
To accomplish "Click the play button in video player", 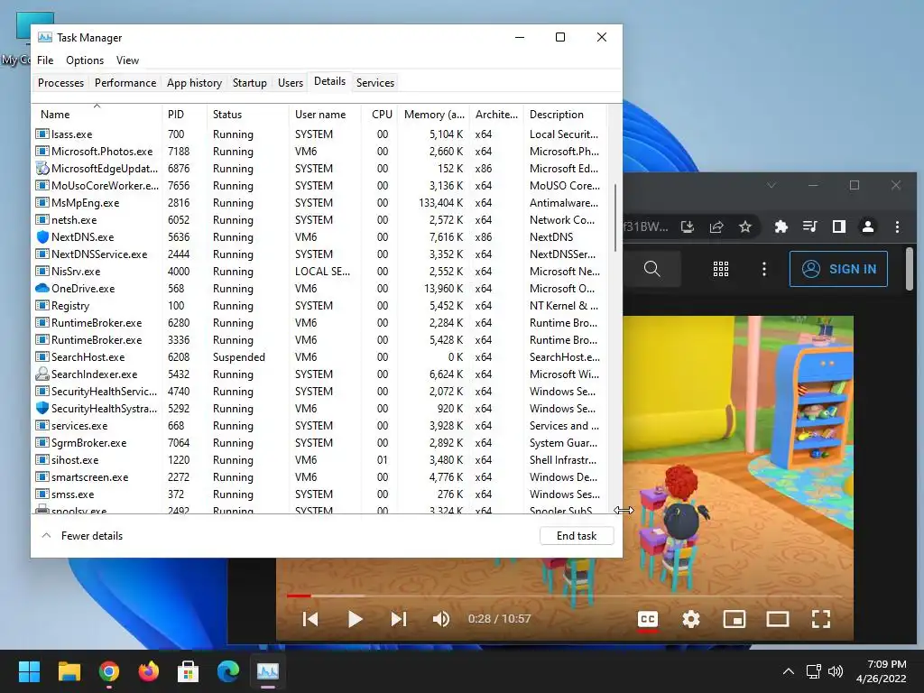I will (355, 619).
